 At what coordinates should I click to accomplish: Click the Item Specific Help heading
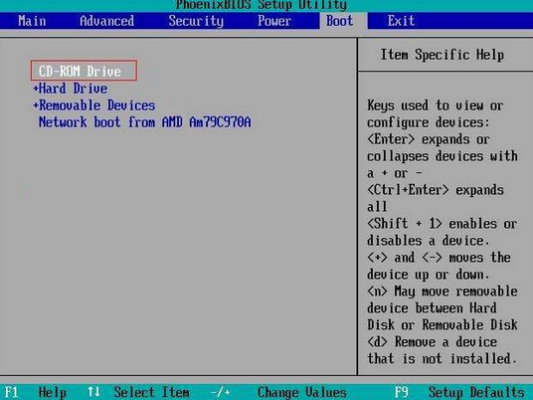point(442,55)
